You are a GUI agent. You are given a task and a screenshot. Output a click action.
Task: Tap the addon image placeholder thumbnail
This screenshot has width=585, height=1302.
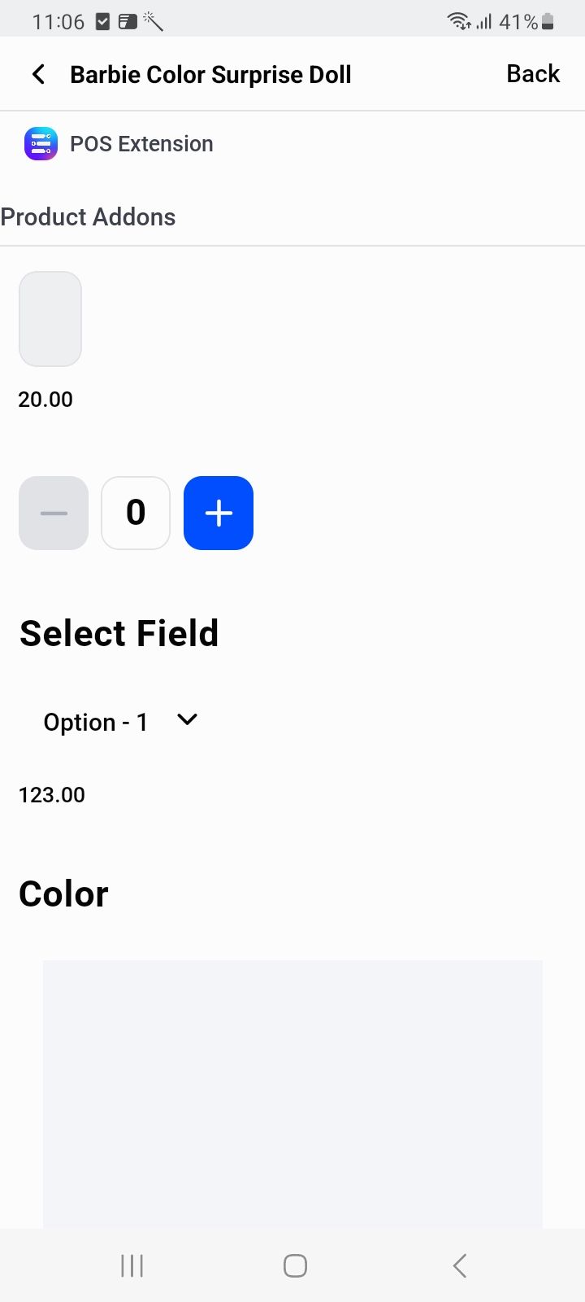(50, 319)
